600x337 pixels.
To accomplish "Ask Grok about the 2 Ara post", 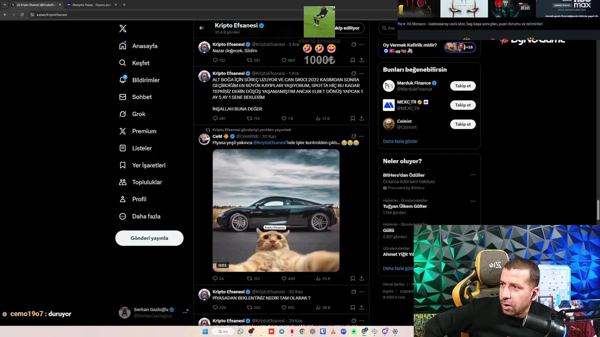I will [x=353, y=44].
